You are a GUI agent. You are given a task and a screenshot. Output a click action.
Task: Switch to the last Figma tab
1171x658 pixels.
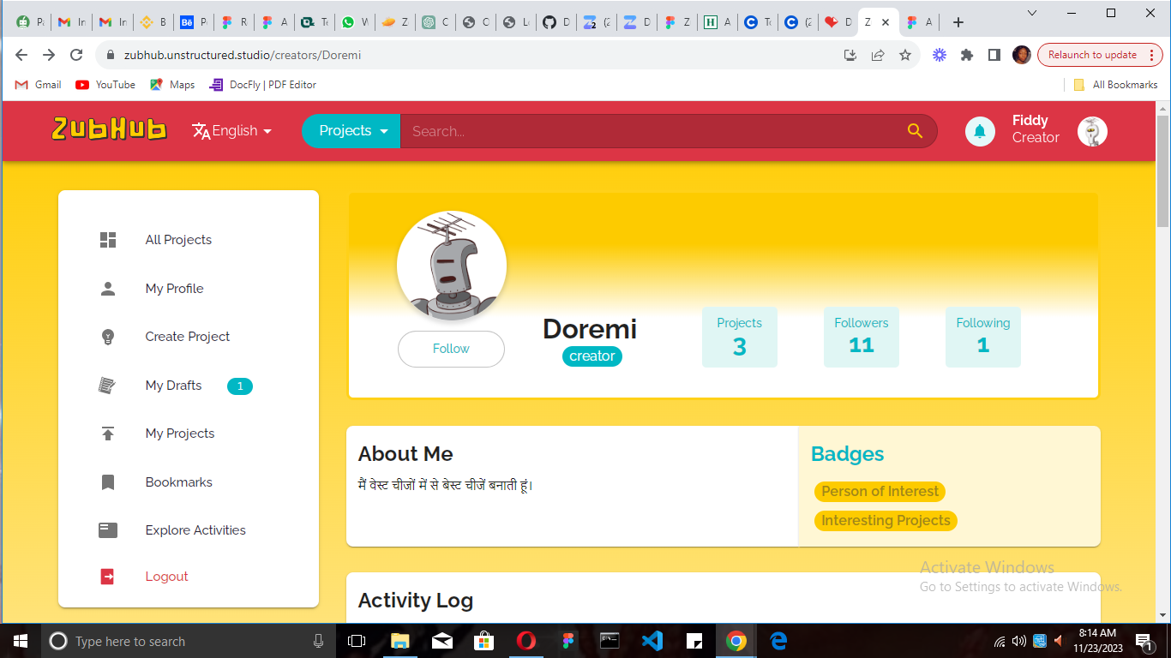[919, 23]
